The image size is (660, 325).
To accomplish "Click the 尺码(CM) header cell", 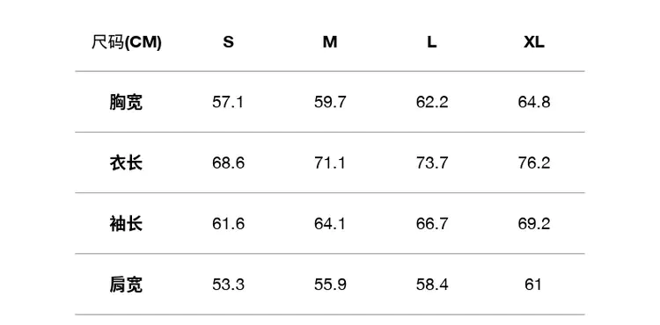I will 126,42.
